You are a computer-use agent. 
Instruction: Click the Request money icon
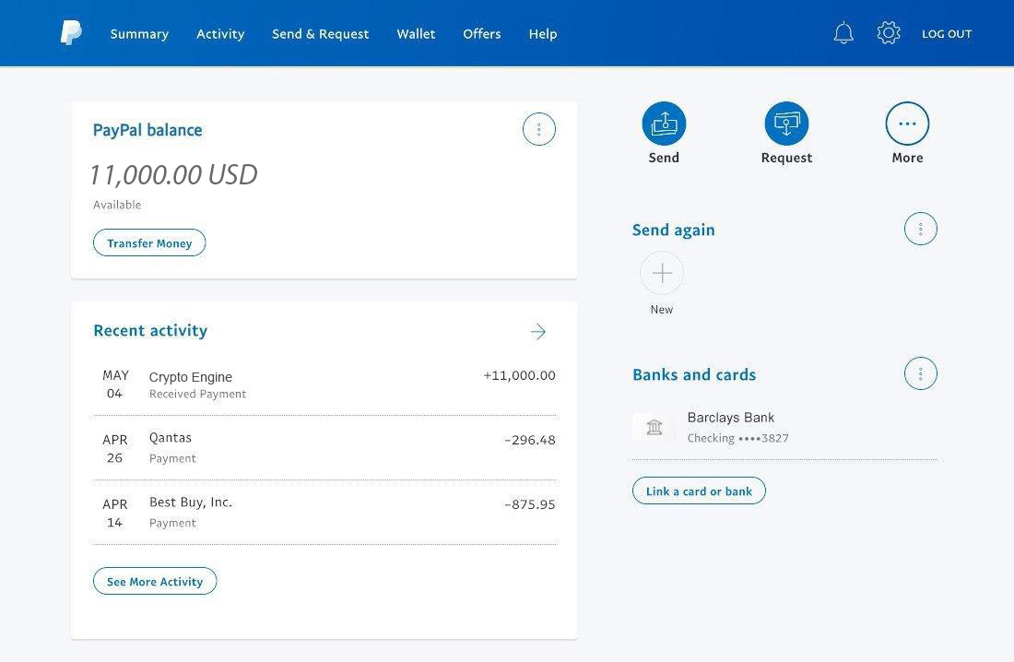[786, 123]
